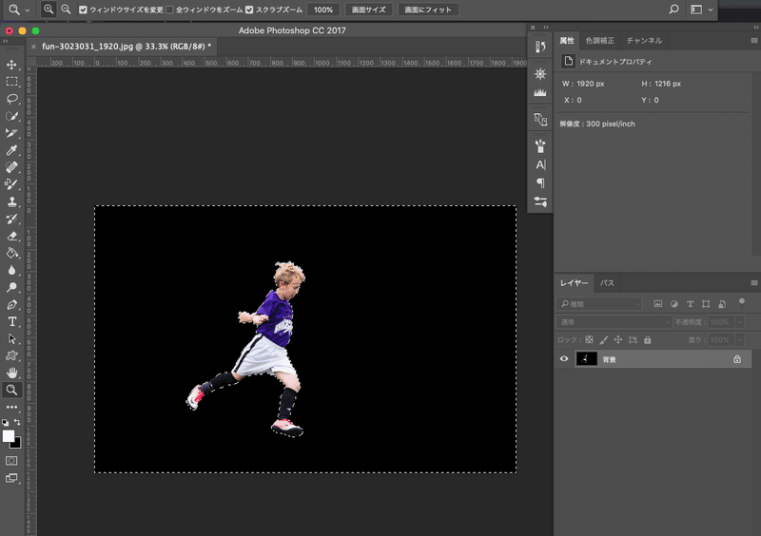Image resolution: width=761 pixels, height=536 pixels.
Task: Select the Healing Brush tool
Action: [x=11, y=167]
